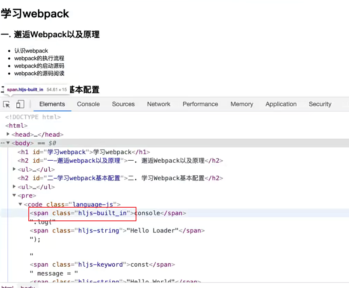
Task: Open the Sources tab
Action: (123, 104)
